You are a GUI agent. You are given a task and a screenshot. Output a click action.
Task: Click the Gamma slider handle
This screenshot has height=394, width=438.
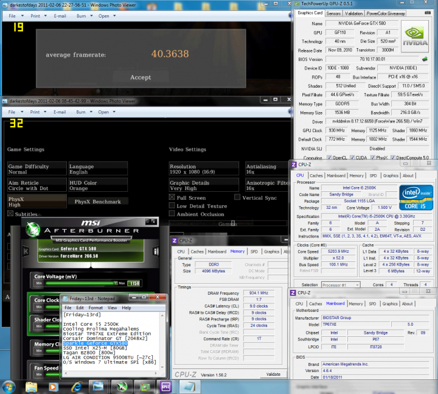click(x=233, y=223)
